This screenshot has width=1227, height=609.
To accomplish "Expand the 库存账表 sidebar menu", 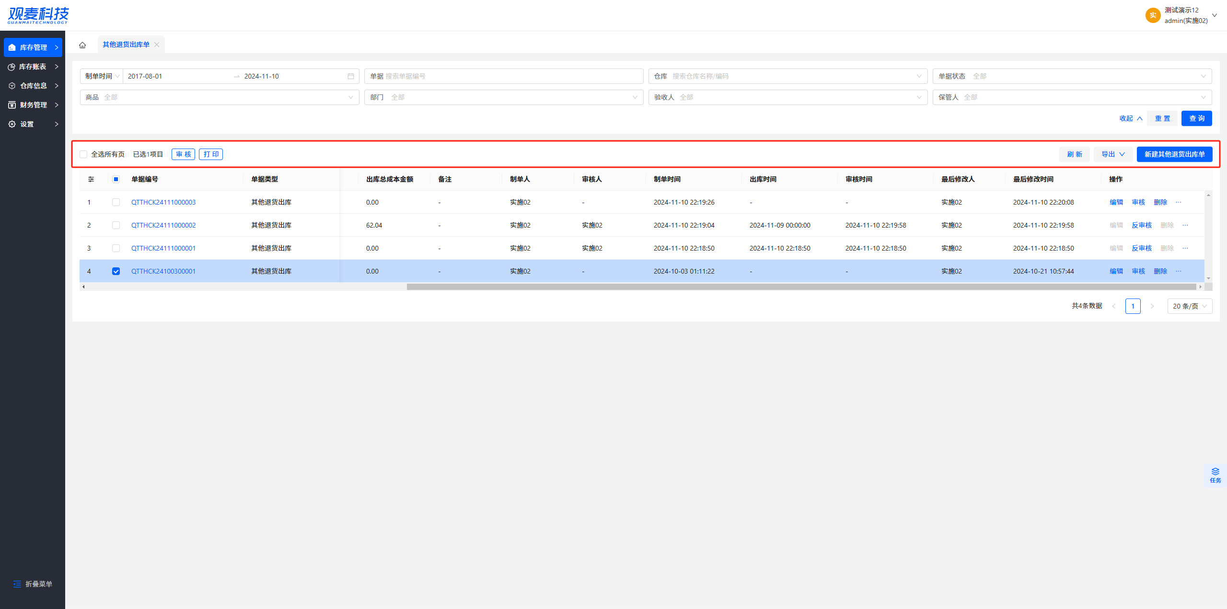I will [x=33, y=67].
